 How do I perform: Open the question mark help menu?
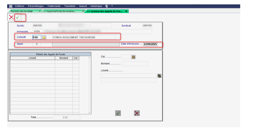coord(112,6)
